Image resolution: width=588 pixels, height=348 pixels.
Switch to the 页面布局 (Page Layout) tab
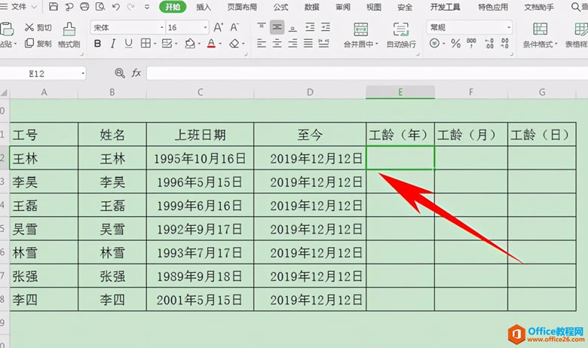coord(242,7)
